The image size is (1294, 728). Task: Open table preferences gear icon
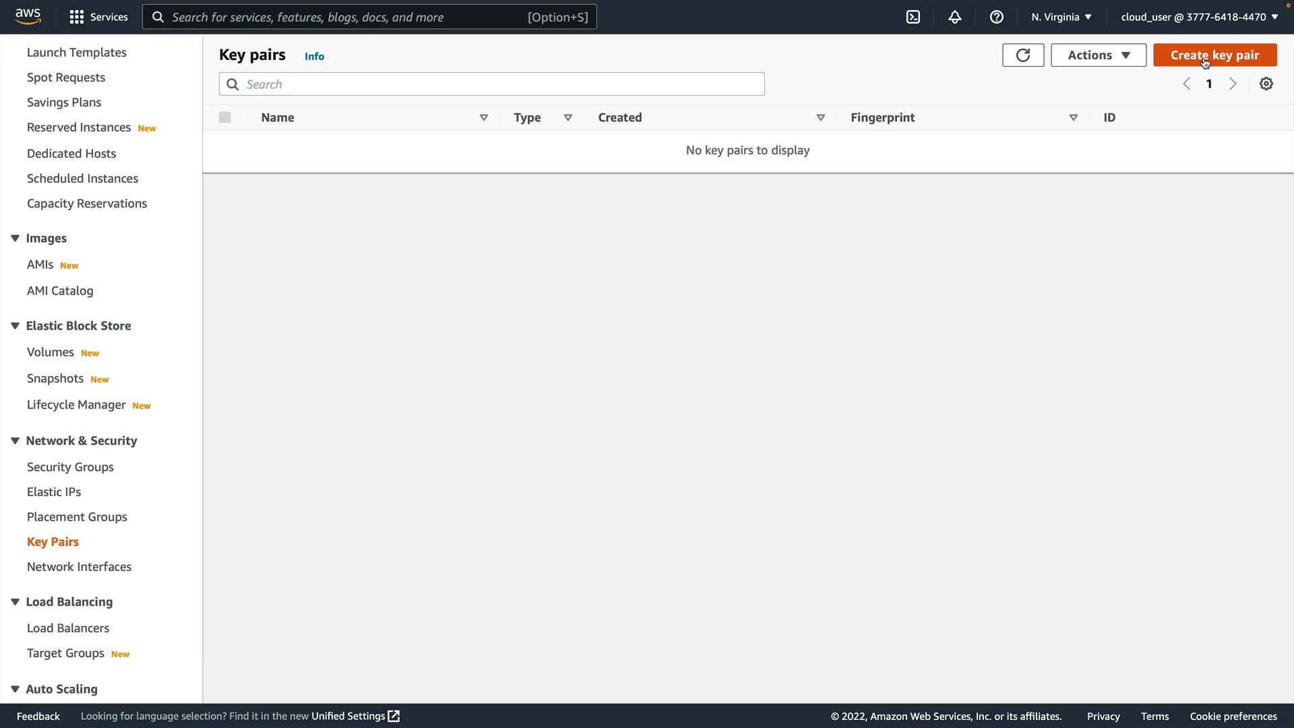click(x=1266, y=84)
